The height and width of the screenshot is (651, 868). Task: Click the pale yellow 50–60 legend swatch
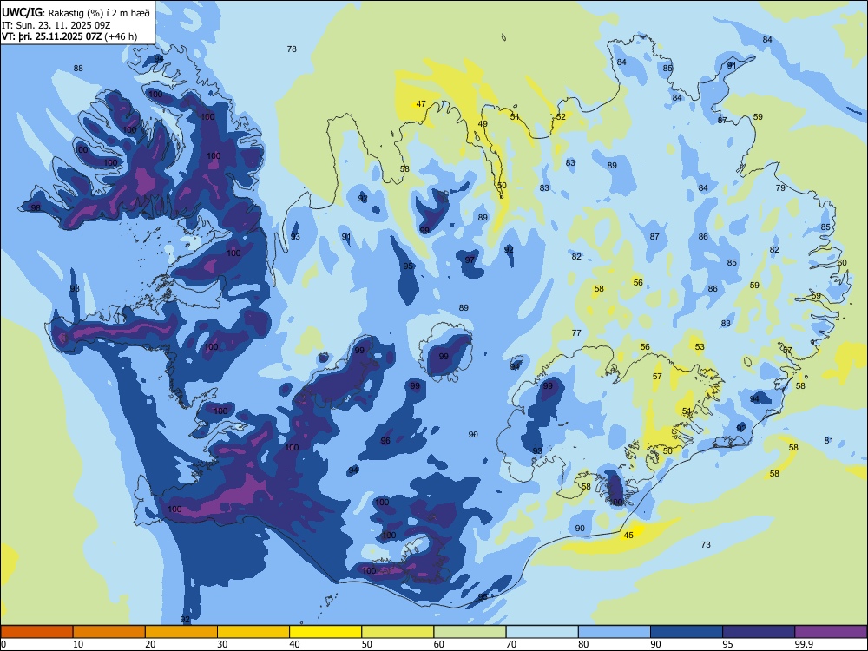point(398,632)
